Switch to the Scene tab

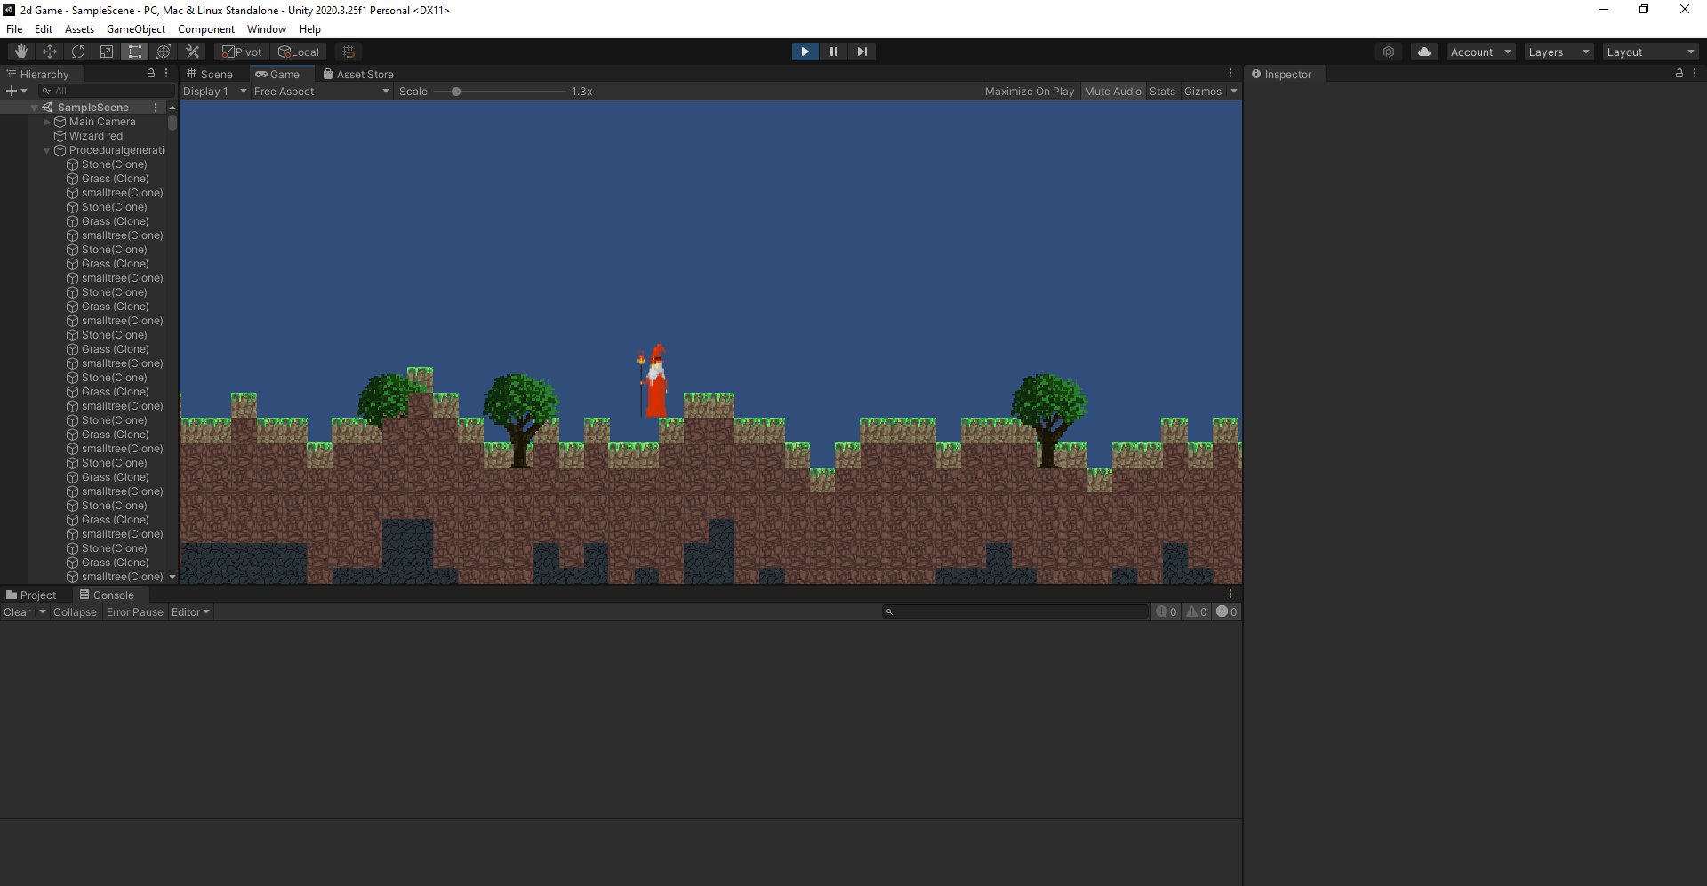pos(214,75)
